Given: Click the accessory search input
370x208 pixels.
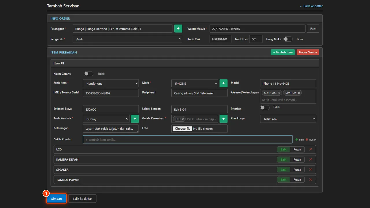Looking at the screenshot, I should (x=288, y=100).
